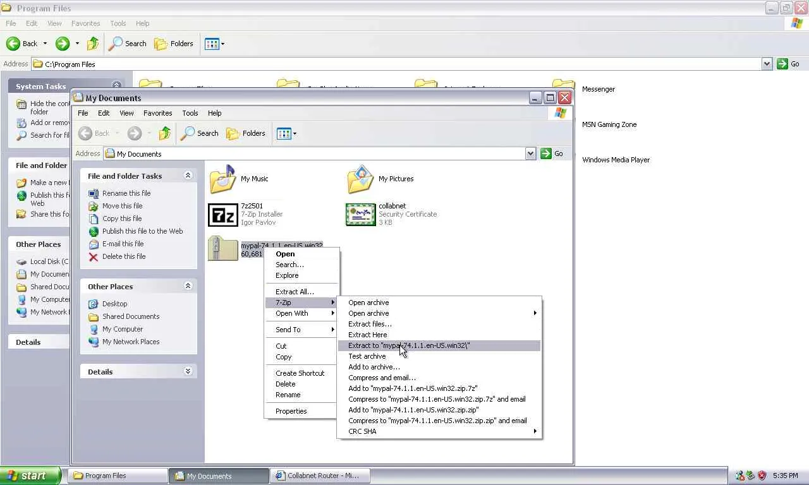Open Search in My Documents toolbar
Screen dimensions: 809x485
(x=200, y=133)
